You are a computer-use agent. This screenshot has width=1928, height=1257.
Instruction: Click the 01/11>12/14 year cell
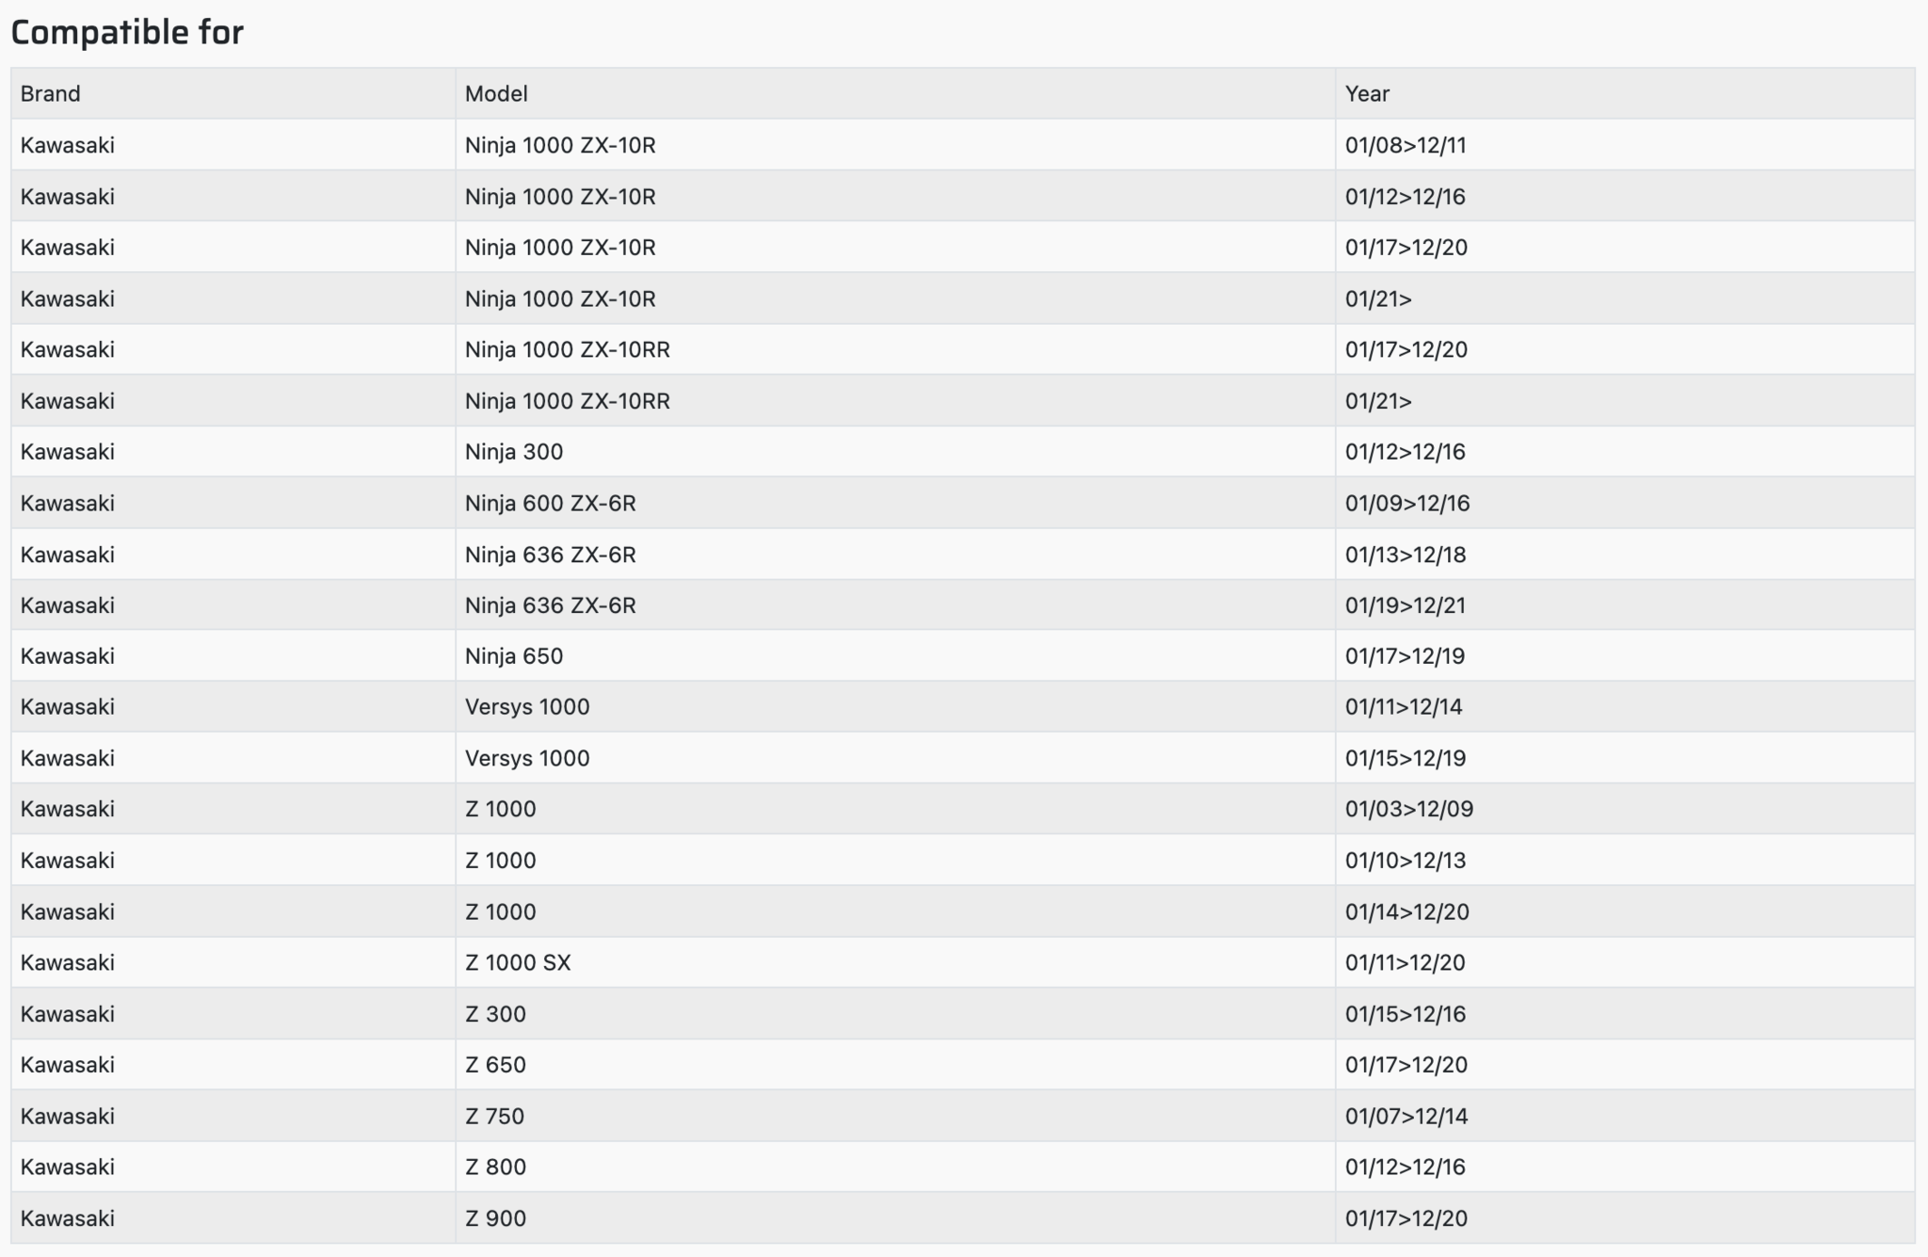(x=1404, y=707)
